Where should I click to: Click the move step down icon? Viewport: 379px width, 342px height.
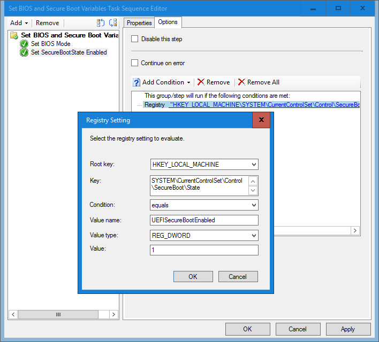click(112, 22)
